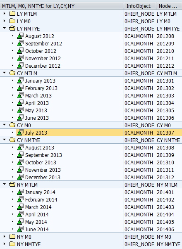Select the January 2014 leaf icon
Screen dimensions: 182x249
(x=20, y=192)
